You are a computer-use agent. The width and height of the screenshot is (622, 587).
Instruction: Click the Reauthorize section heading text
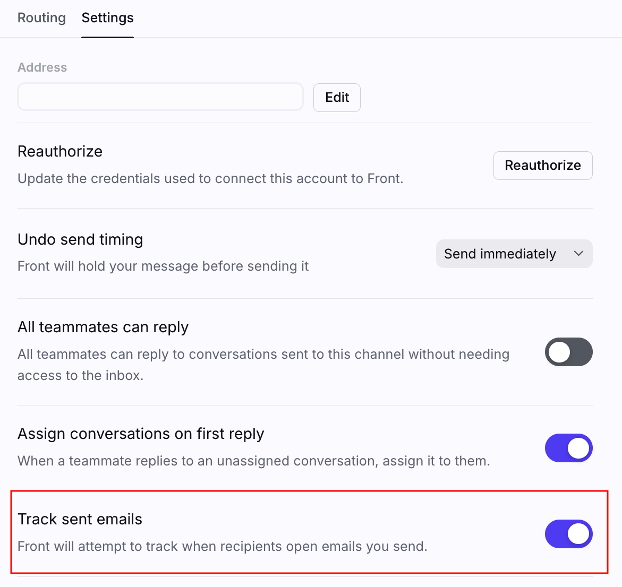60,151
